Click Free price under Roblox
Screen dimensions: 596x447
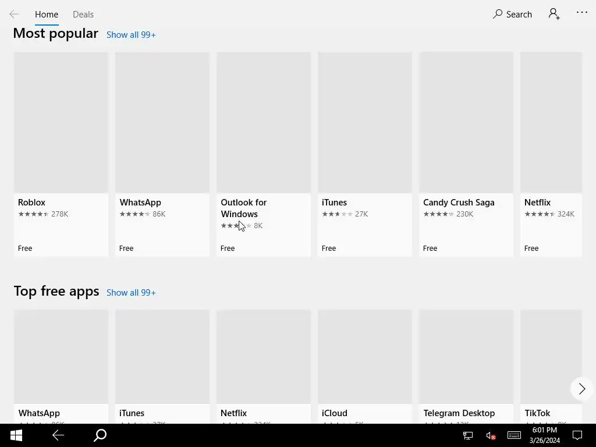pyautogui.click(x=25, y=248)
